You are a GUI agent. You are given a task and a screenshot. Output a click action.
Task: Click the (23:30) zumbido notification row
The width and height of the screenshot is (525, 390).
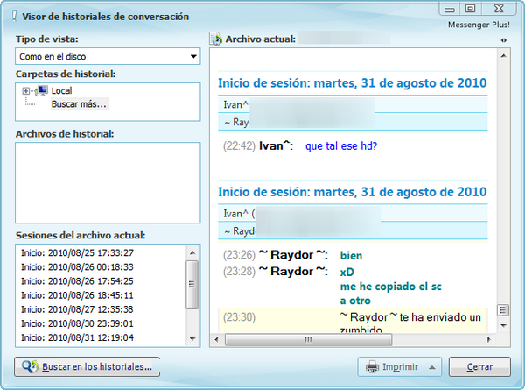click(353, 321)
